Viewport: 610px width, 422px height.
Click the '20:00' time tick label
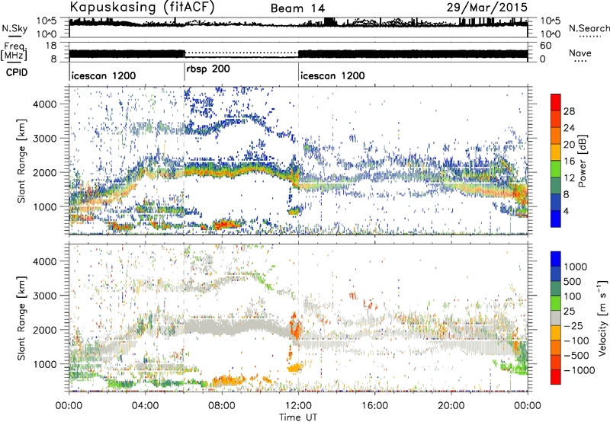pos(451,406)
